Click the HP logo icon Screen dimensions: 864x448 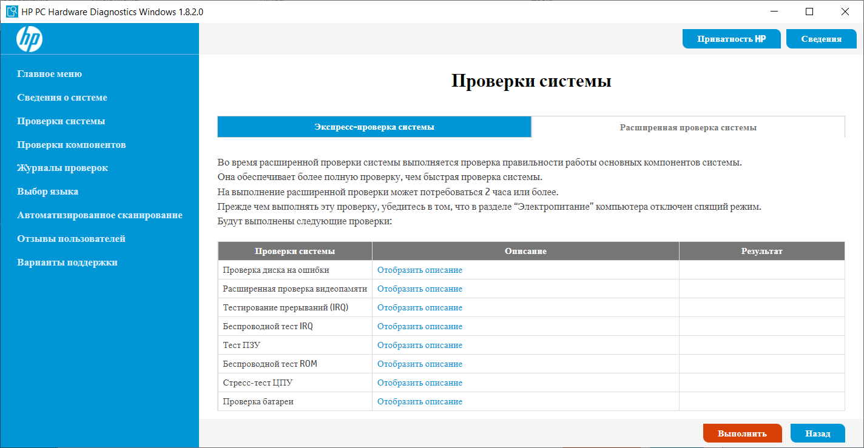tap(29, 39)
